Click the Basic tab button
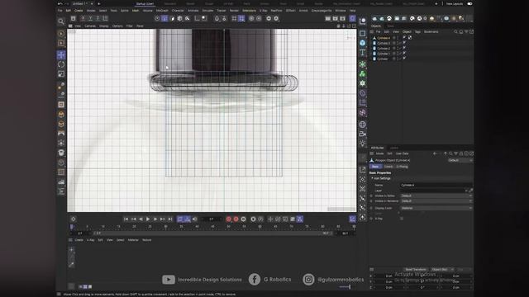Image resolution: width=529 pixels, height=297 pixels. (x=375, y=167)
